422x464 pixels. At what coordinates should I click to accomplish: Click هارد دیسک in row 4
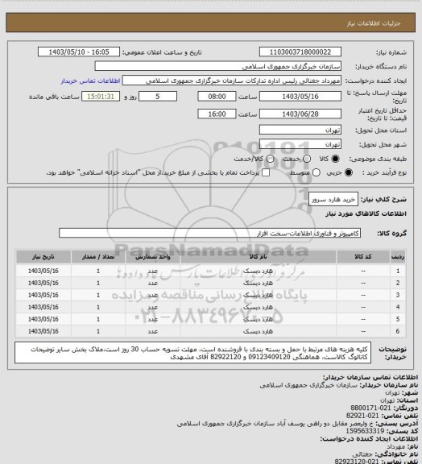[258, 307]
